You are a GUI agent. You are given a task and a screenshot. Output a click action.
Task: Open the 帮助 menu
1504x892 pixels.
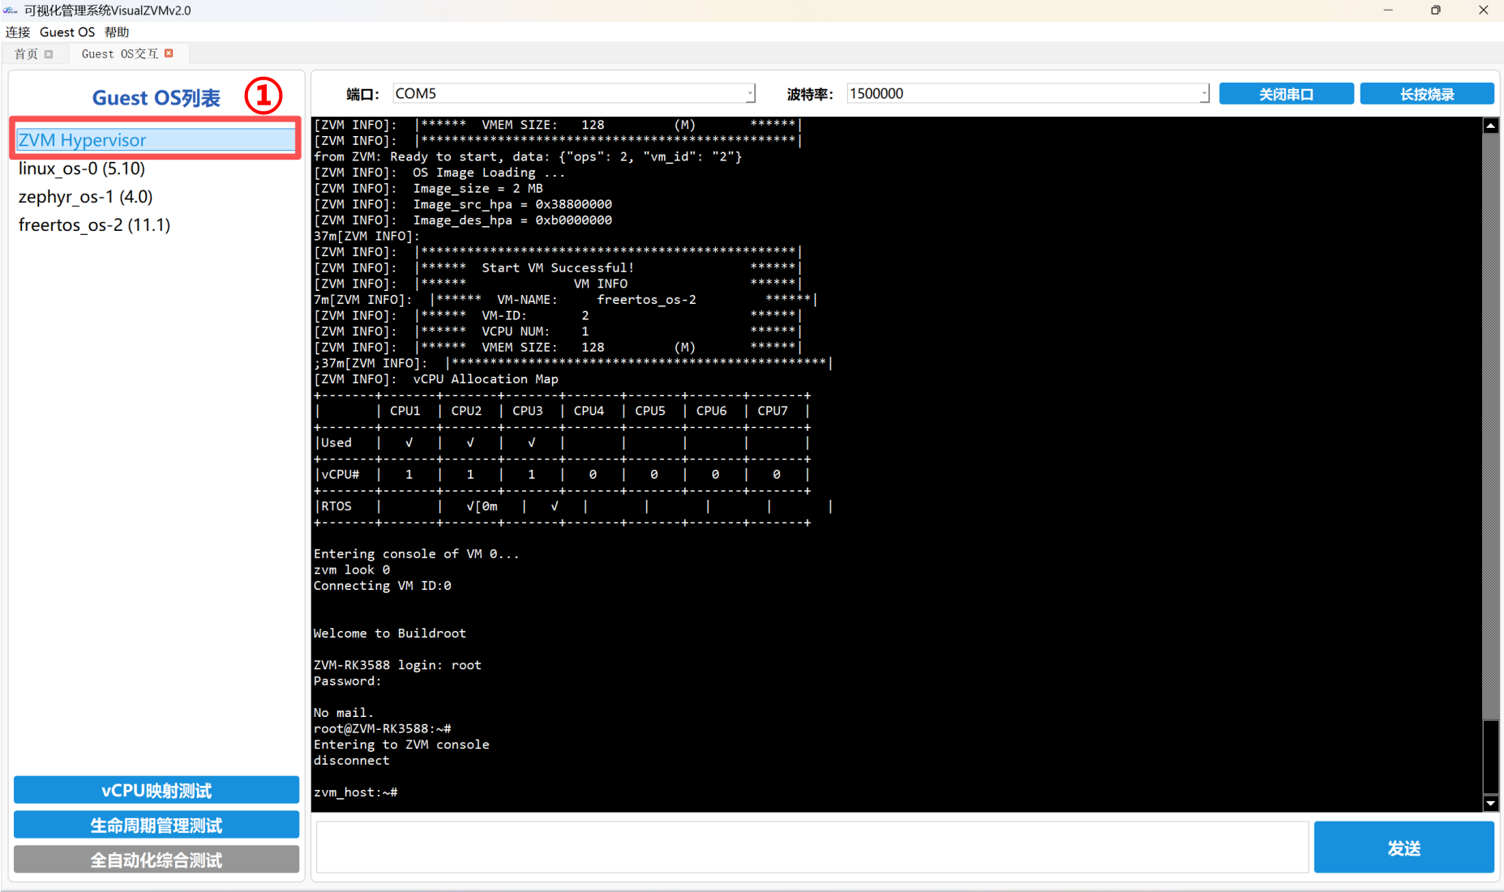117,32
